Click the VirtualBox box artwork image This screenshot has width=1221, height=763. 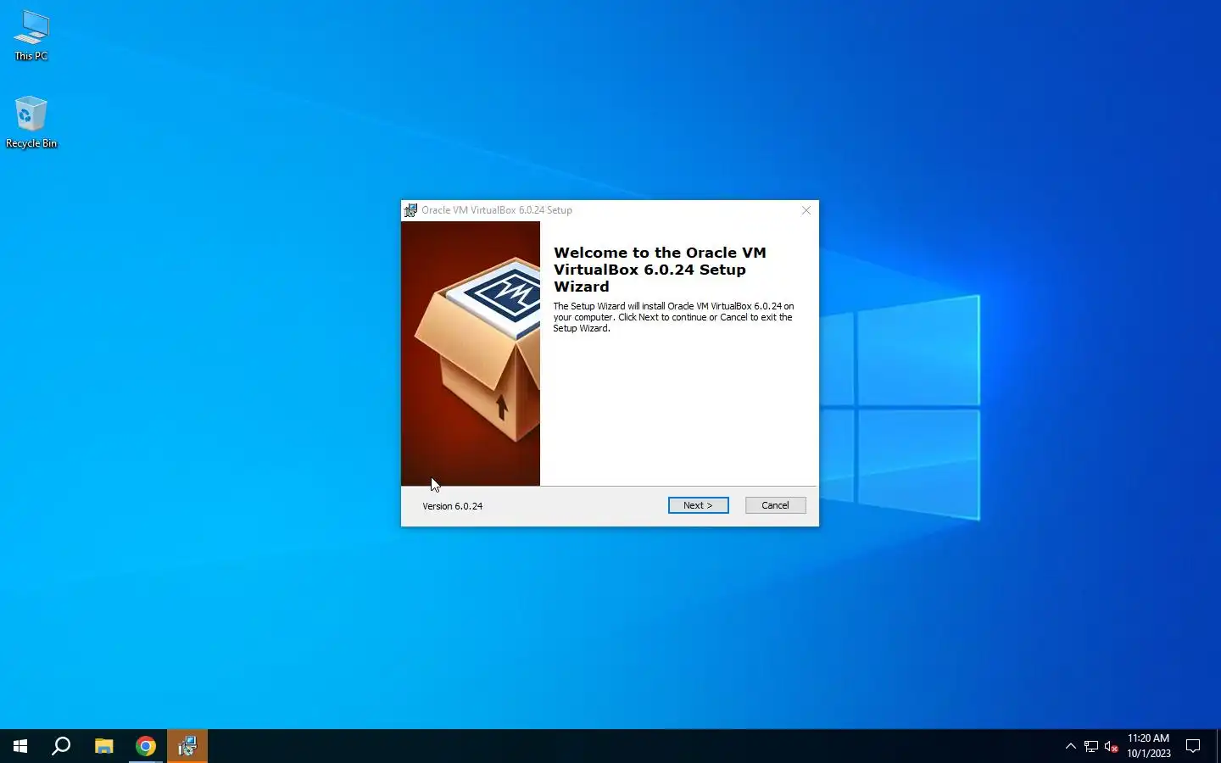click(471, 354)
